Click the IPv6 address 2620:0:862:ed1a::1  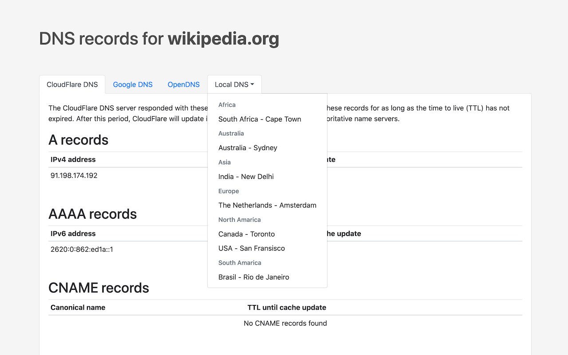click(x=82, y=249)
